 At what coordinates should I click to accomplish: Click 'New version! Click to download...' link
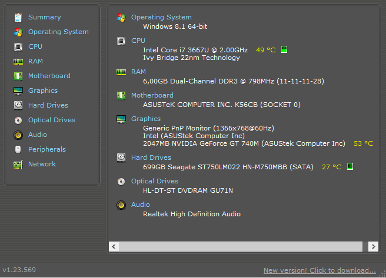pyautogui.click(x=320, y=270)
